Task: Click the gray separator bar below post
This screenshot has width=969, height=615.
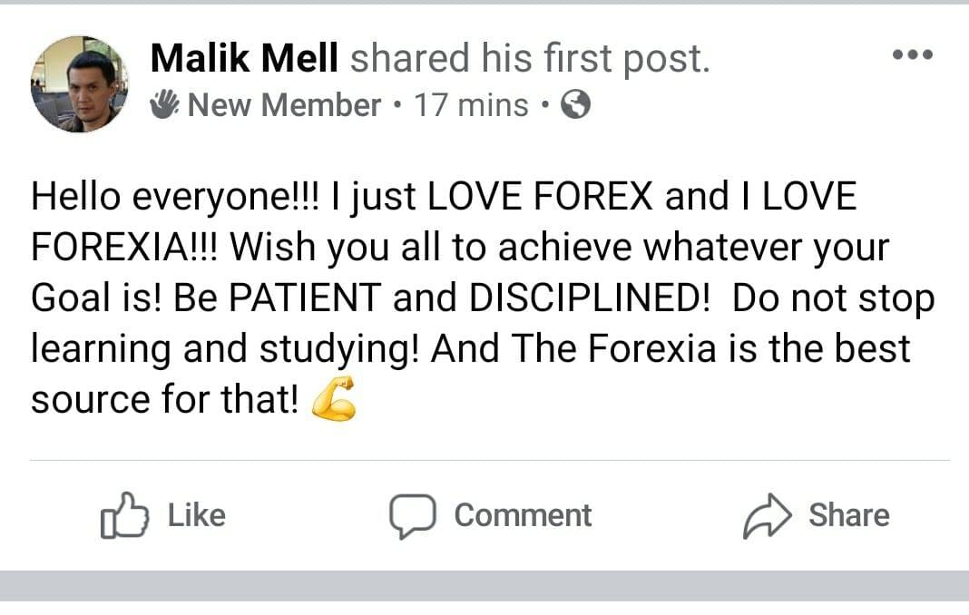Action: point(484,585)
